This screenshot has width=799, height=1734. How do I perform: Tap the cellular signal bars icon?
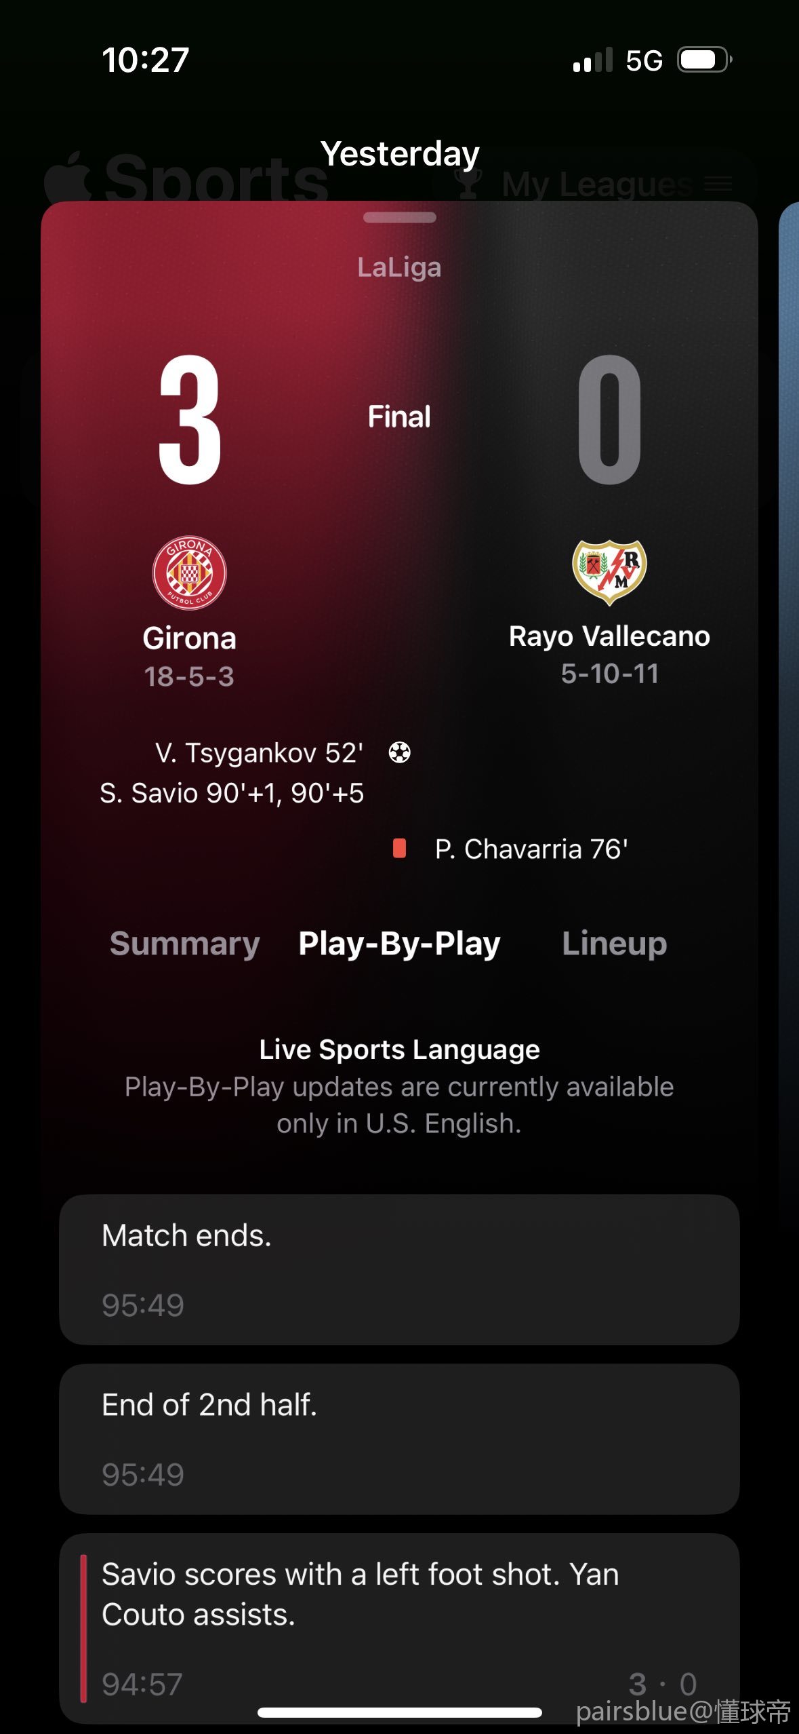pos(592,60)
